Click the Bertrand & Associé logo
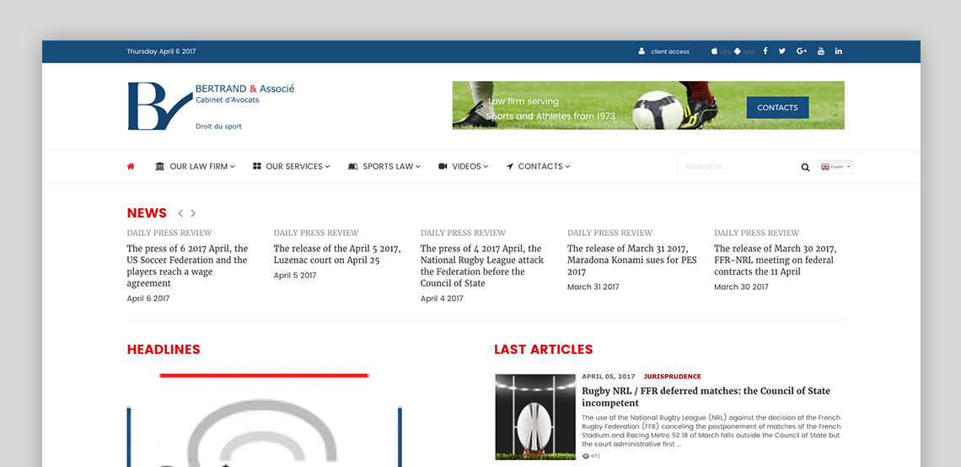Viewport: 961px width, 467px height. (x=211, y=106)
